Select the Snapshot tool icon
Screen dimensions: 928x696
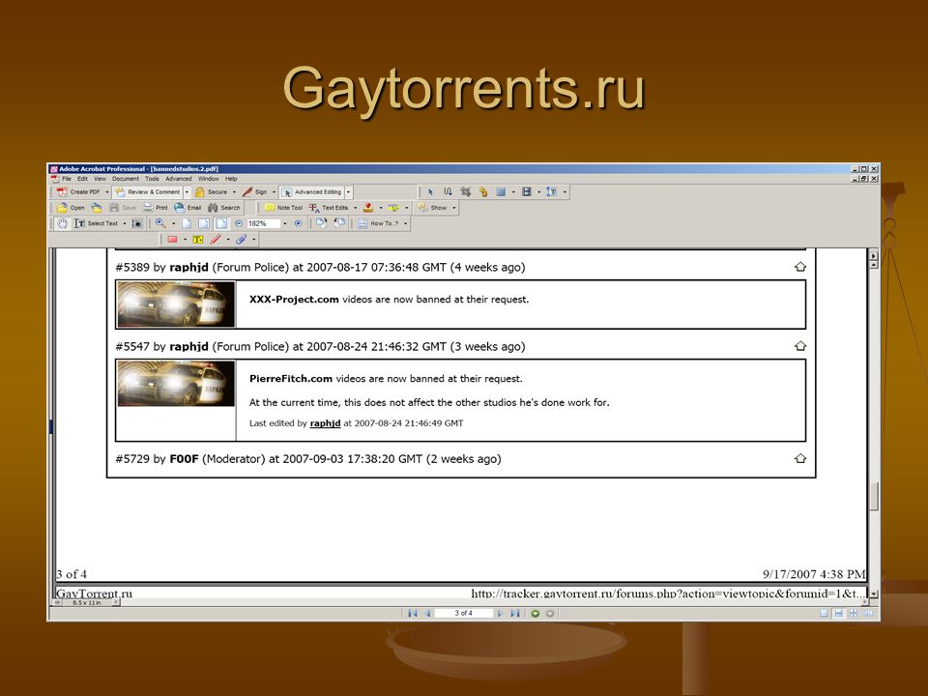click(137, 223)
